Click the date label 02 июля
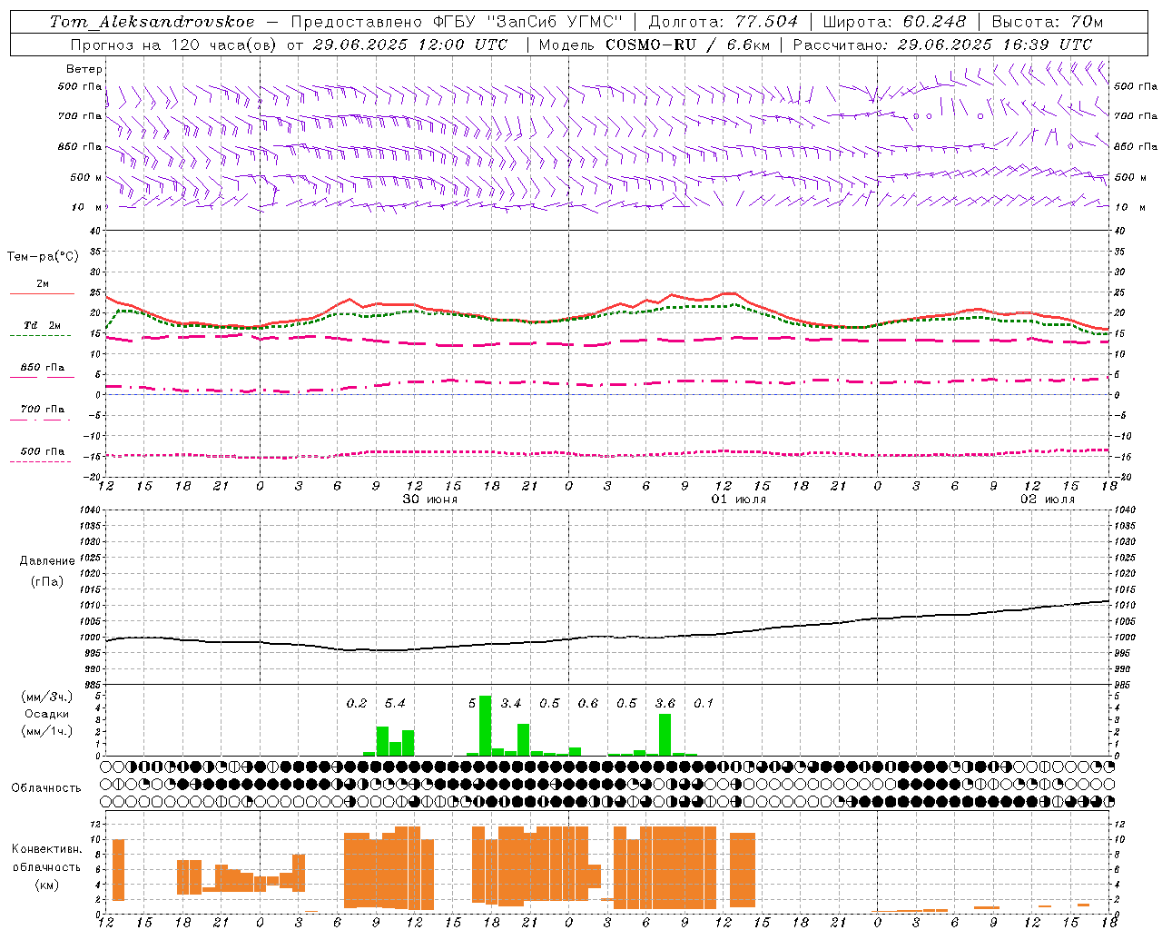Viewport: 1162px width, 930px height. pyautogui.click(x=1047, y=500)
